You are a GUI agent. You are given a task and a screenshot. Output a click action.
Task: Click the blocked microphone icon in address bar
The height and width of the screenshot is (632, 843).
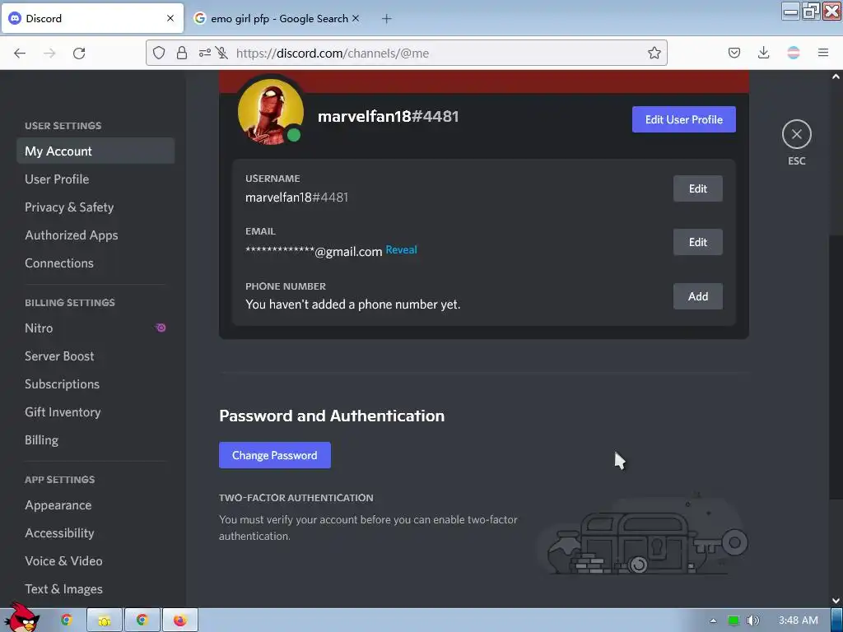click(x=221, y=53)
